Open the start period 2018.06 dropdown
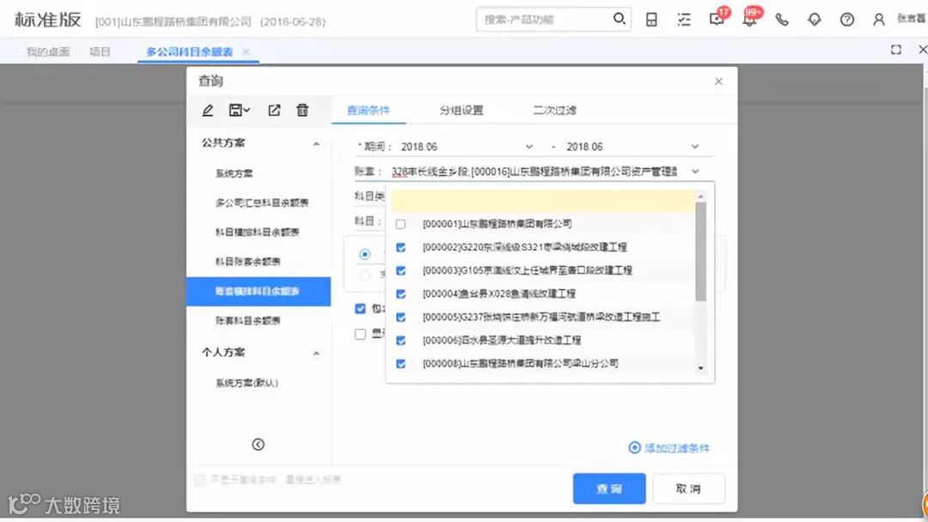 [x=529, y=147]
